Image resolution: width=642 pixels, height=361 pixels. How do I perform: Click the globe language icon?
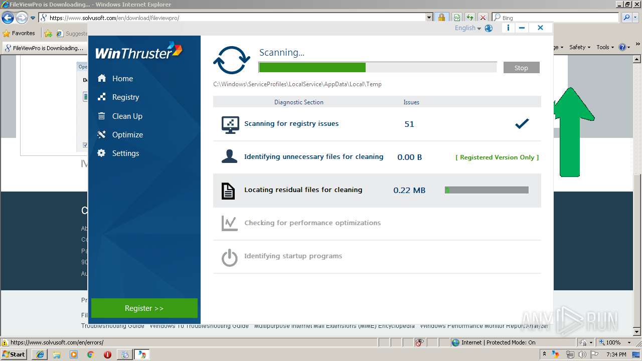click(x=489, y=28)
